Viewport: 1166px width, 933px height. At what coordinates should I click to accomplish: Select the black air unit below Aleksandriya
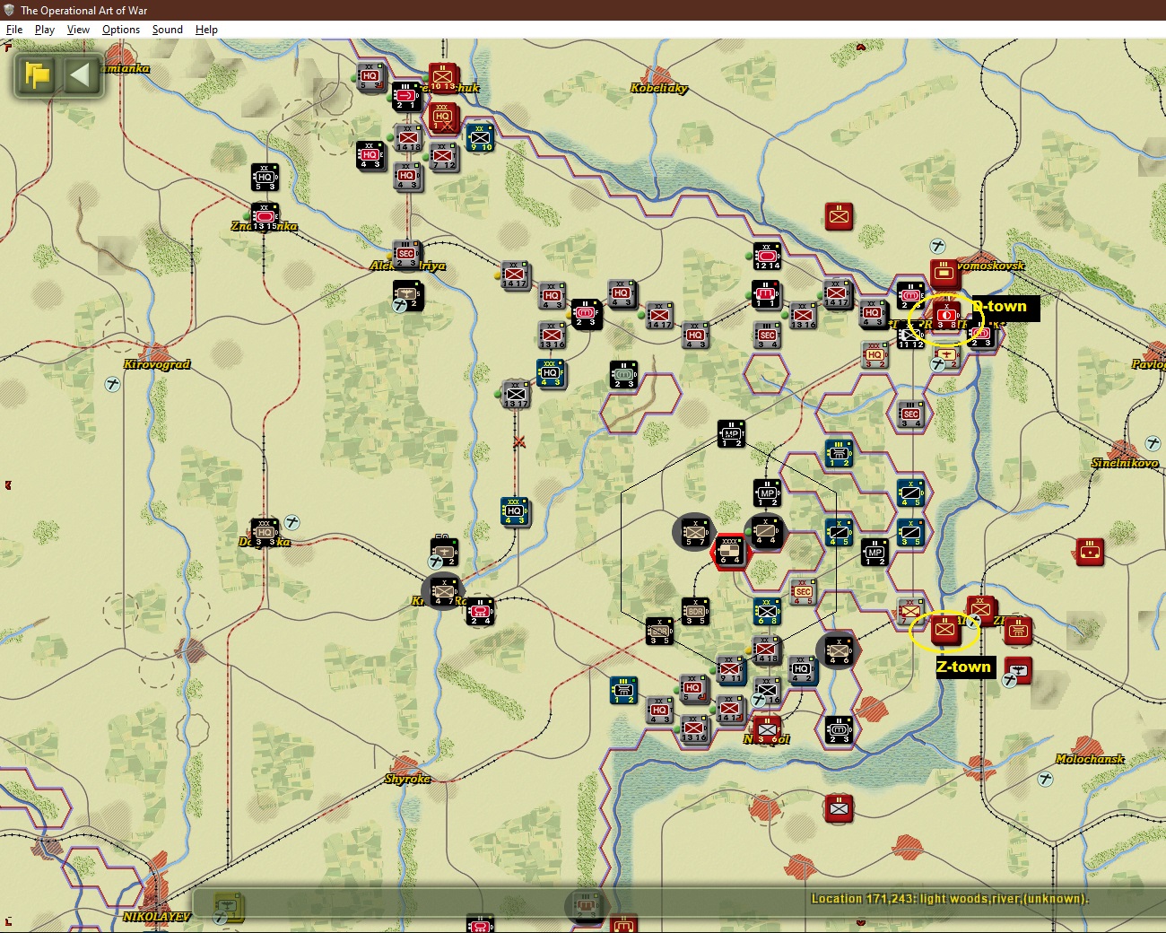tap(407, 295)
